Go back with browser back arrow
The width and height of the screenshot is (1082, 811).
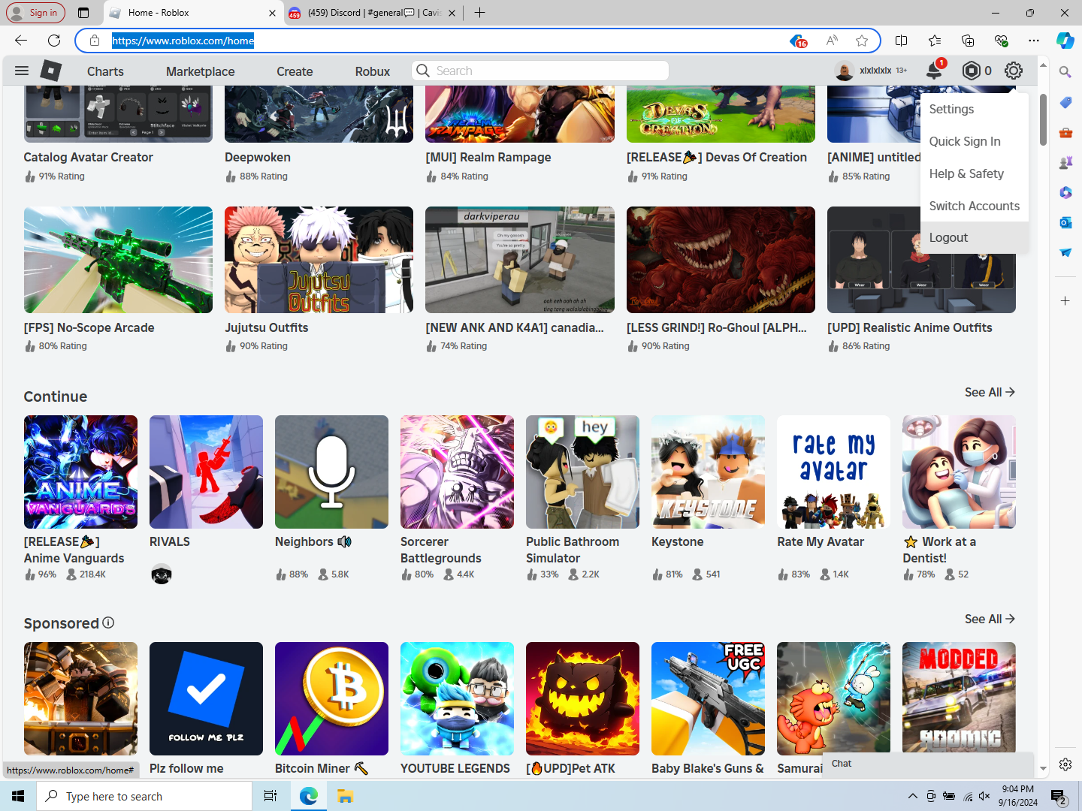coord(21,41)
